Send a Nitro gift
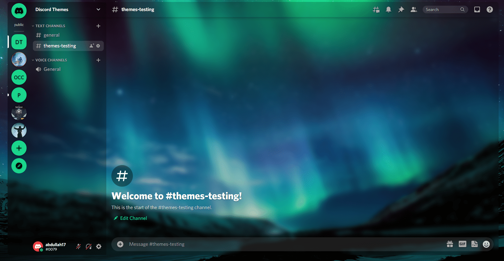Screen dimensions: 504x261 [450, 244]
